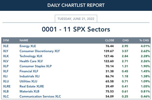Image resolution: width=152 pixels, height=100 pixels.
Task: Open the Health Care XLV link
Action: tap(31, 61)
